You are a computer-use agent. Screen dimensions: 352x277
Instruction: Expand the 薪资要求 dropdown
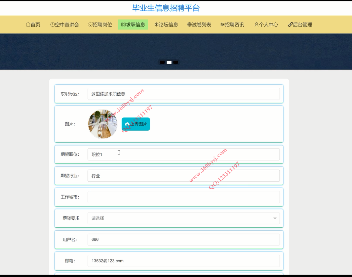click(x=184, y=218)
